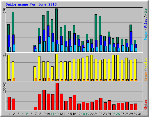Screen dimensions: 149x117
Task: Click the red KBytes bar for day 7
Action: pyautogui.click(x=35, y=108)
